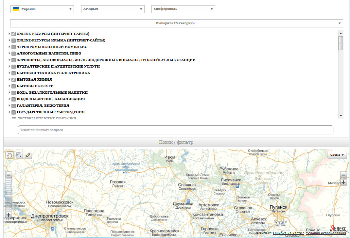350x238 pixels.
Task: Check АГРОПРОМЫШЛЕННЫЙ КОМПЛЕКС checkbox
Action: (x=14, y=47)
